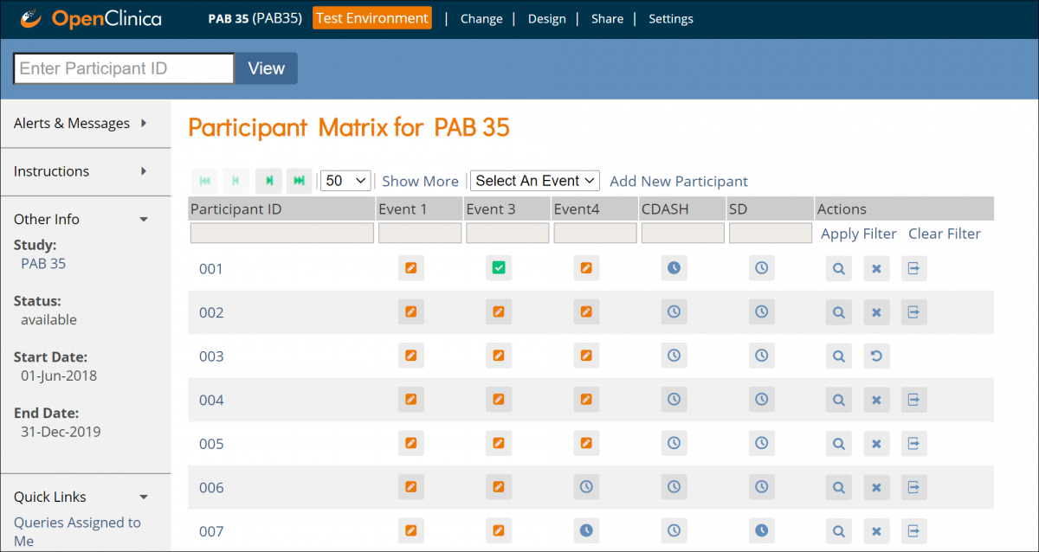Screen dimensions: 1039x552
Task: Click CDASH clock icon for participant 002
Action: 674,311
